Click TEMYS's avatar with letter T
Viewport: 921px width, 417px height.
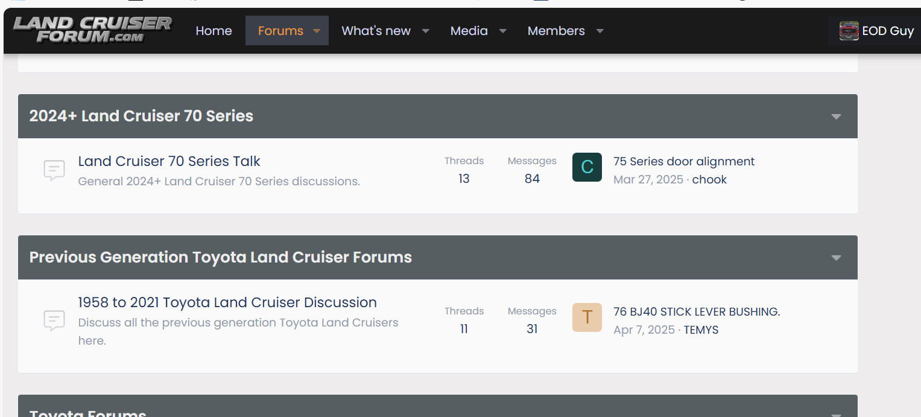[587, 317]
